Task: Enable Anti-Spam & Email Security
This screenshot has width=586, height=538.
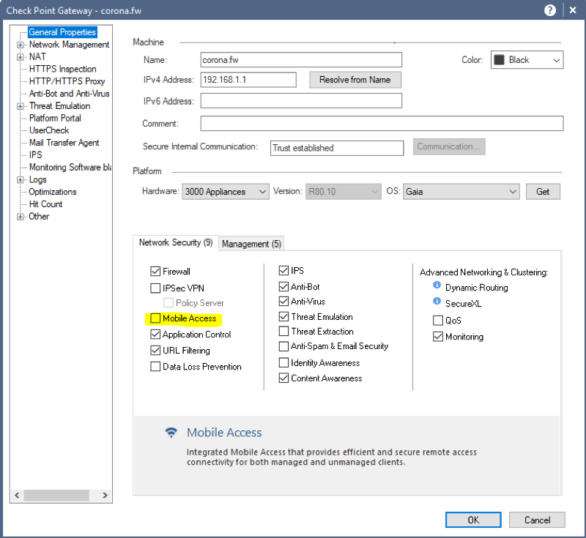Action: 283,346
